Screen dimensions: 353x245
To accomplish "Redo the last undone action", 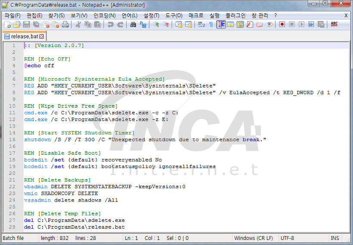I will tap(121, 24).
